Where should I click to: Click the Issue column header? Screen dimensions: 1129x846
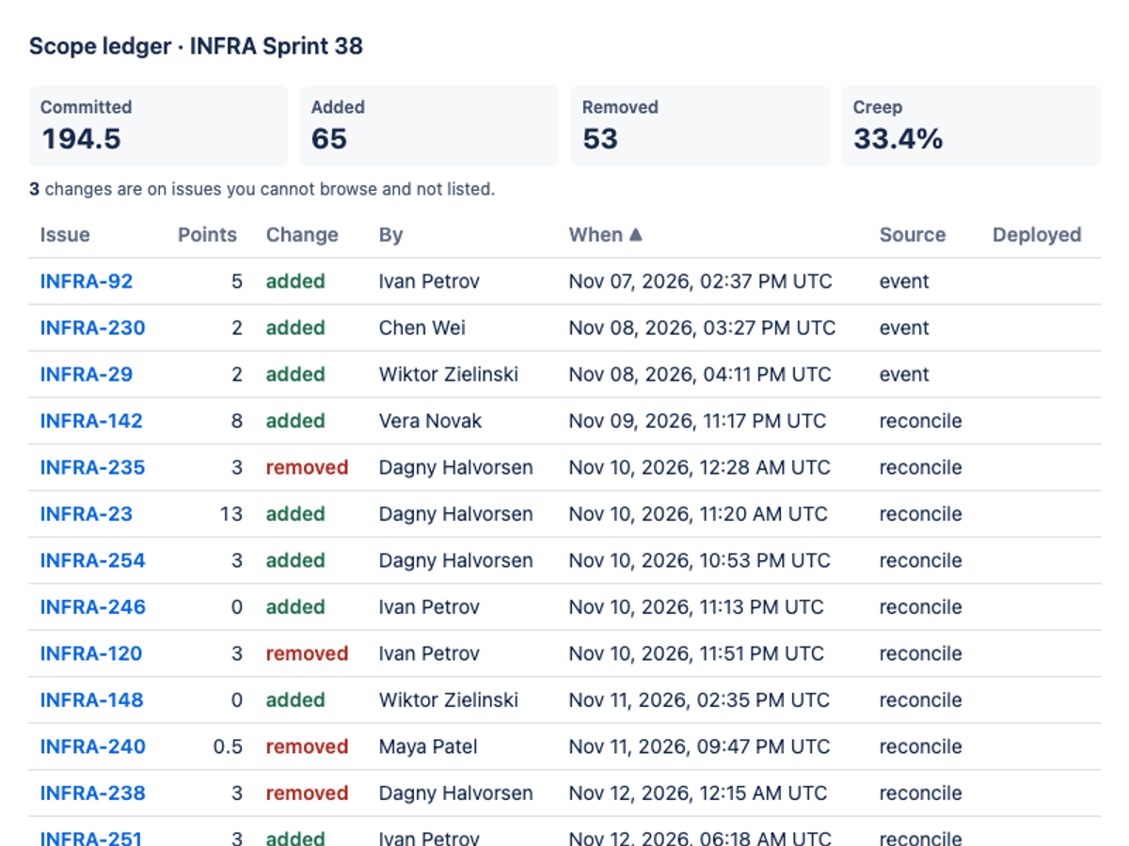pos(65,235)
